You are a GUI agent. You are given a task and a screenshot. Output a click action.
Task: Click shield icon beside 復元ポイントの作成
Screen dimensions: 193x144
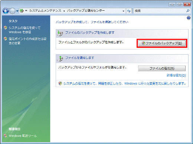pyautogui.click(x=5, y=39)
